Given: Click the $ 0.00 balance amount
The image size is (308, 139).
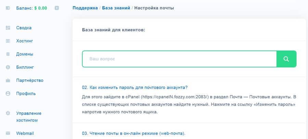Looking at the screenshot, I should tap(41, 8).
